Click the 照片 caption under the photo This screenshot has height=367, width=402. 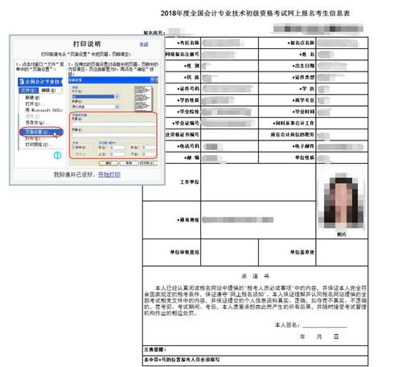342,234
